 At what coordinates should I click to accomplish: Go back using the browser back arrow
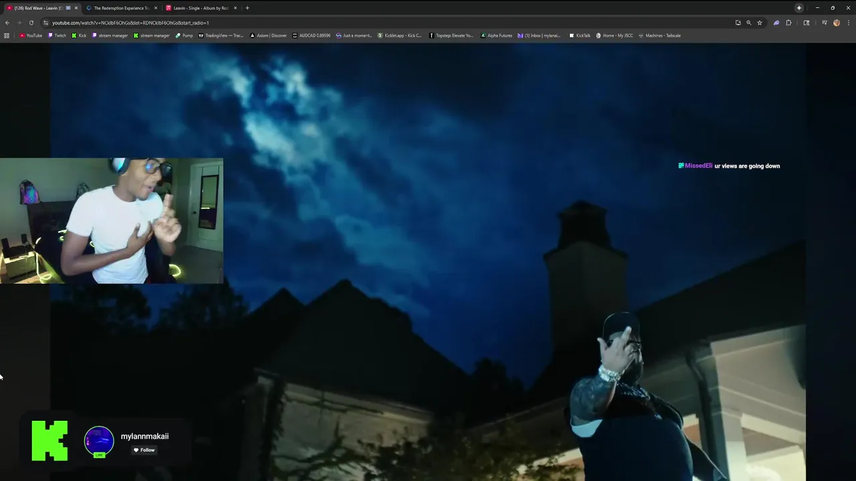click(x=7, y=23)
